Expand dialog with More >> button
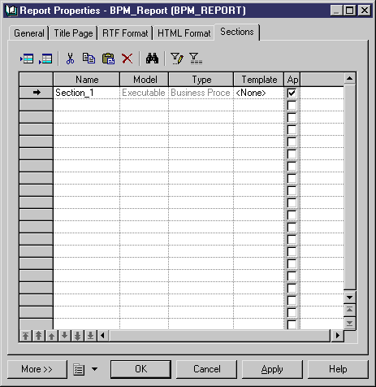376x387 pixels. [37, 369]
